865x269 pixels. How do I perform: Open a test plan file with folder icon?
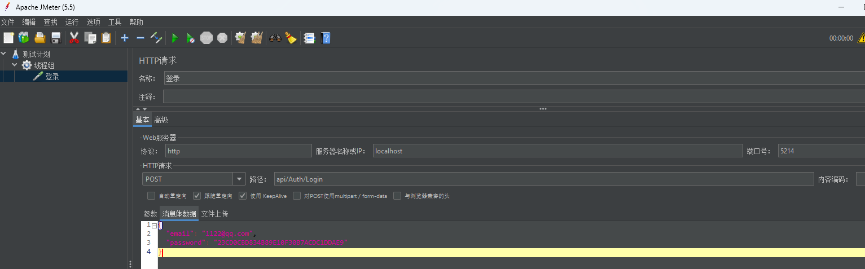click(x=39, y=38)
